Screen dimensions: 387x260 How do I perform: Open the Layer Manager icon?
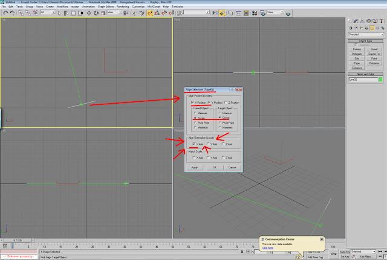230,13
